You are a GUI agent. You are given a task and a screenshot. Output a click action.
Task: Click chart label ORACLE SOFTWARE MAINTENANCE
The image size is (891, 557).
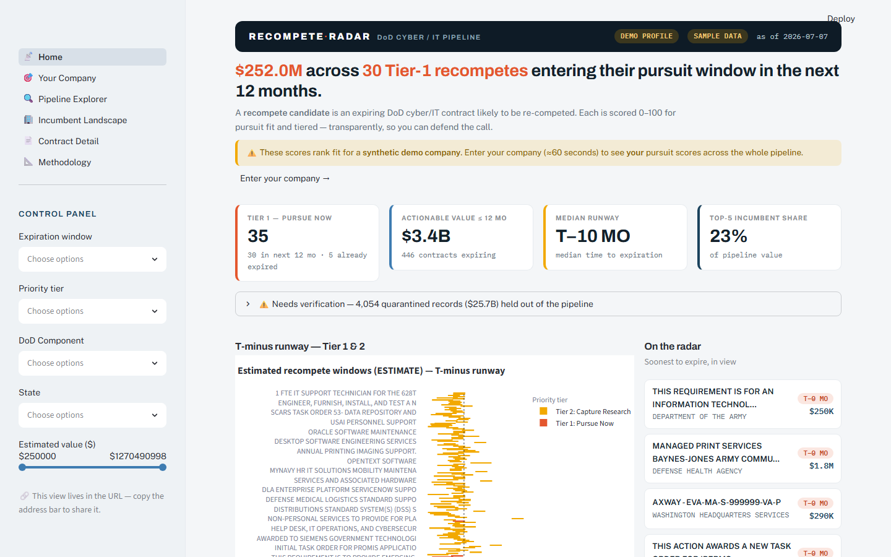pyautogui.click(x=362, y=432)
